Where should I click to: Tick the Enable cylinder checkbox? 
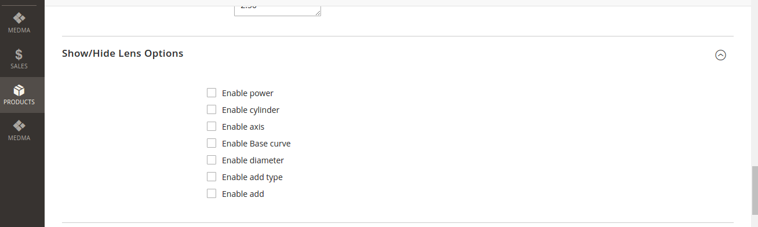click(212, 109)
